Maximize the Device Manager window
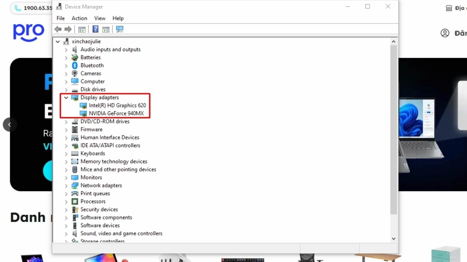Image resolution: width=467 pixels, height=262 pixels. point(368,6)
